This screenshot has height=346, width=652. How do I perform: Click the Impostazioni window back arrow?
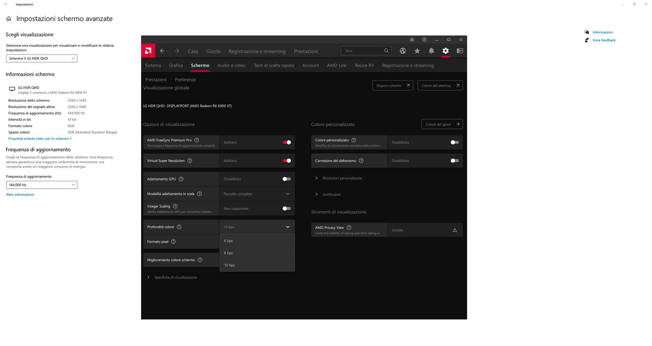[6, 4]
